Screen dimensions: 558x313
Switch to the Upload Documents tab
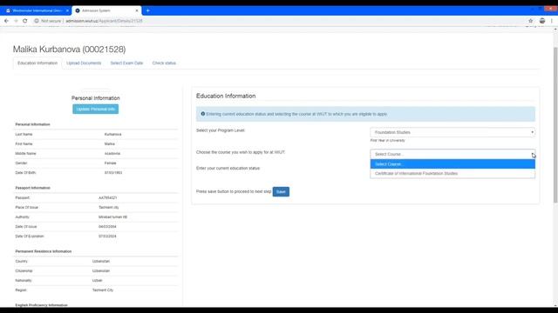(84, 63)
